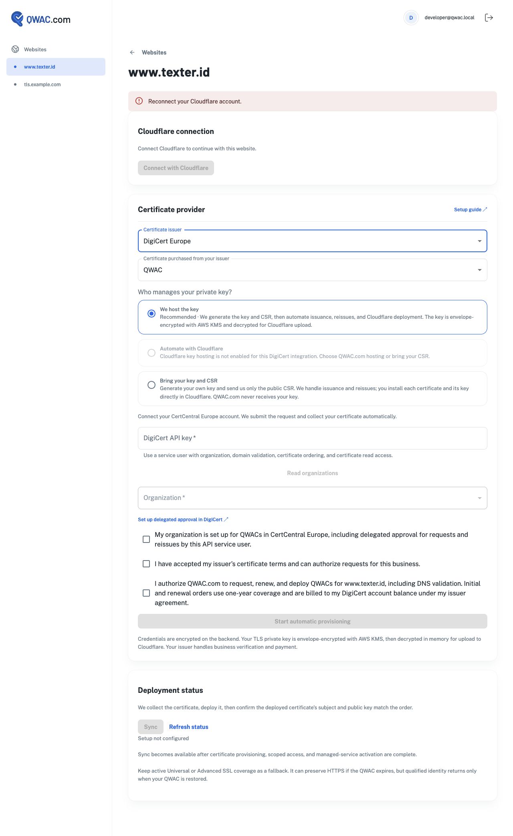The image size is (513, 836).
Task: Open the Setup guide link
Action: coord(471,209)
